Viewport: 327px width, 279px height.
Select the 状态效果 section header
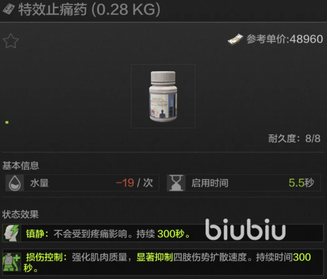coord(20,214)
